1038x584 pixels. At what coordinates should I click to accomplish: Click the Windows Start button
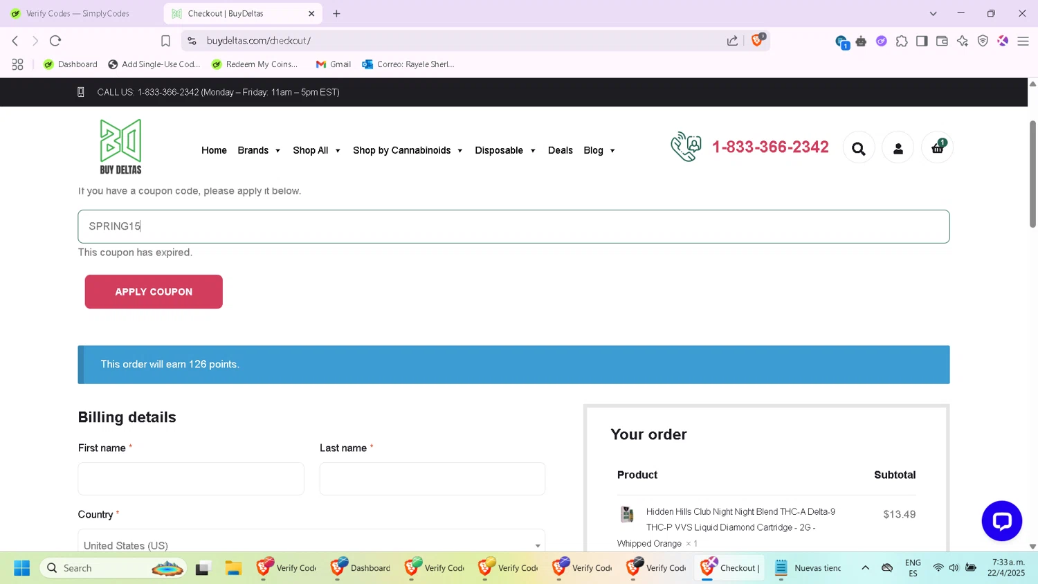coord(21,568)
